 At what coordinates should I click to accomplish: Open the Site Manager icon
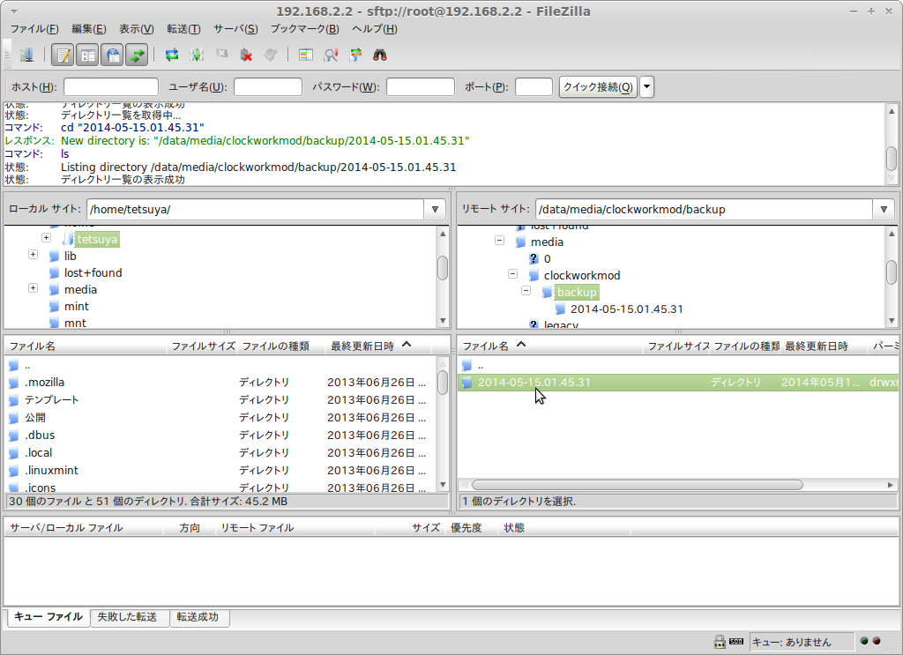[26, 56]
